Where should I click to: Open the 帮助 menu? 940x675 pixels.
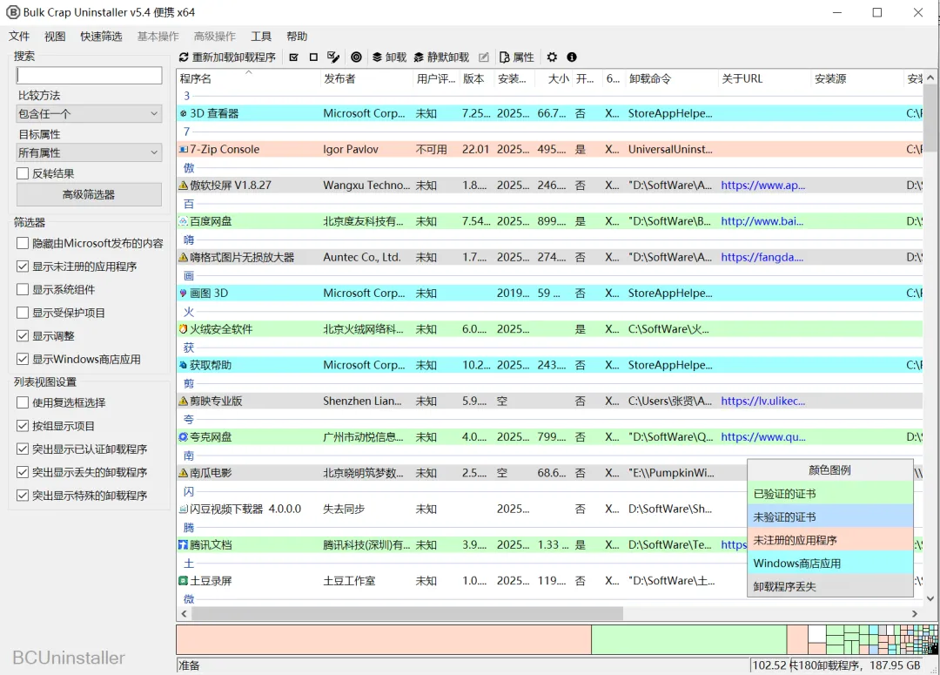[297, 37]
